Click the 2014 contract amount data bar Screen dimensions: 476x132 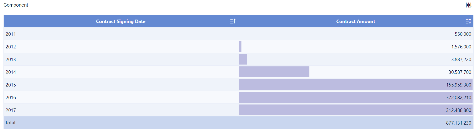274,72
